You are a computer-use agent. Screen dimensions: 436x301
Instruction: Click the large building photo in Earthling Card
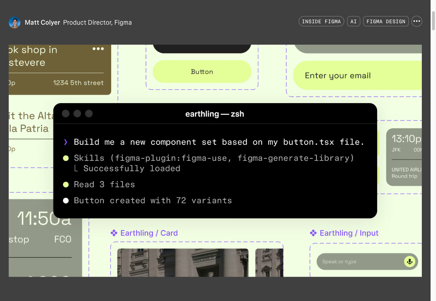point(183,263)
